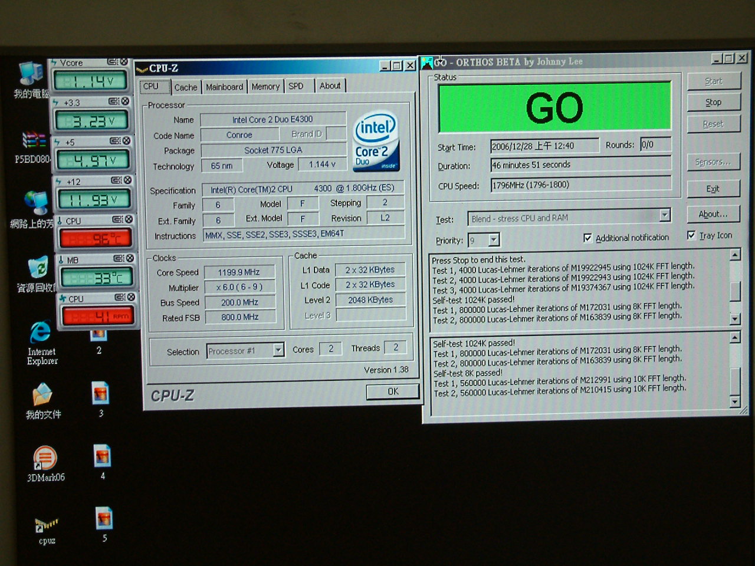Viewport: 755px width, 566px height.
Task: Close the CPU temperature widget
Action: [129, 219]
